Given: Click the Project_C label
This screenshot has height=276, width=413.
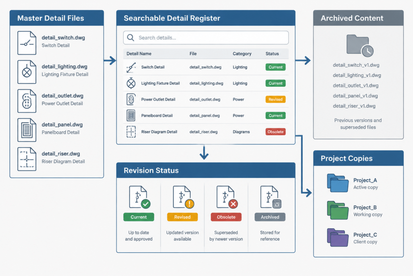Looking at the screenshot, I should pyautogui.click(x=365, y=234).
